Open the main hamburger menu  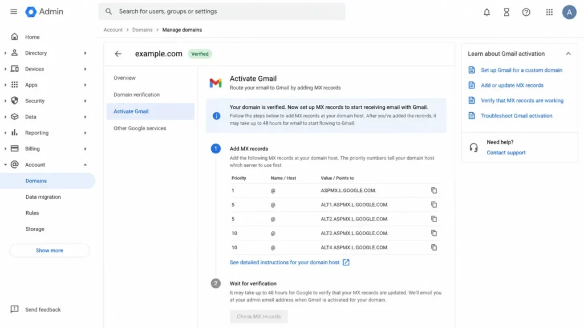pyautogui.click(x=14, y=11)
